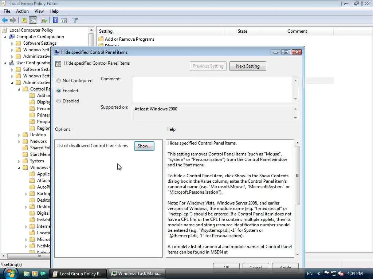Open the View menu
373x279 pixels.
click(x=39, y=11)
